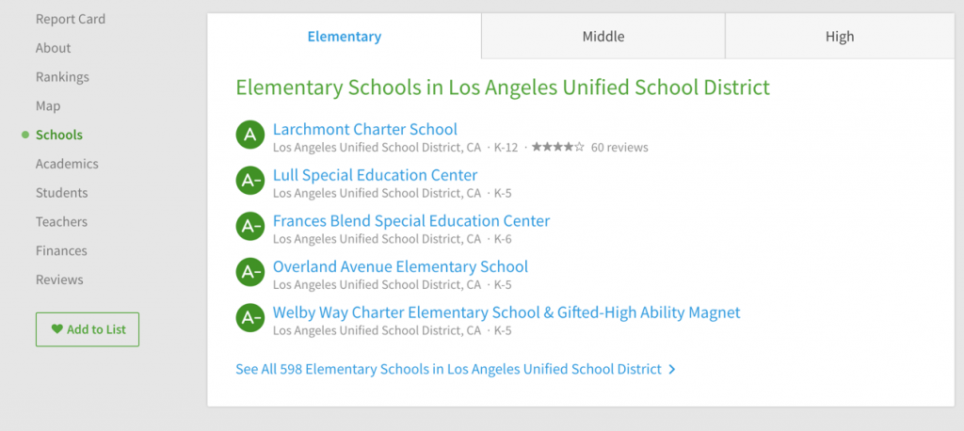
Task: Open the Finances section in the sidebar
Action: click(x=61, y=251)
